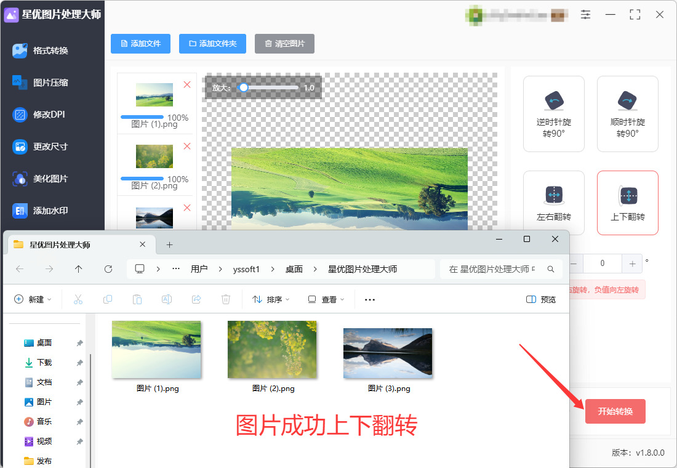Remove 图片 (1).png from the list
The width and height of the screenshot is (677, 468).
pyautogui.click(x=187, y=85)
